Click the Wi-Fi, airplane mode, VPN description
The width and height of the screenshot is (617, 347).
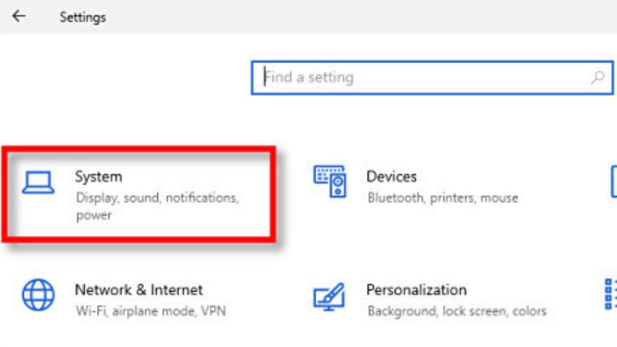click(x=150, y=312)
